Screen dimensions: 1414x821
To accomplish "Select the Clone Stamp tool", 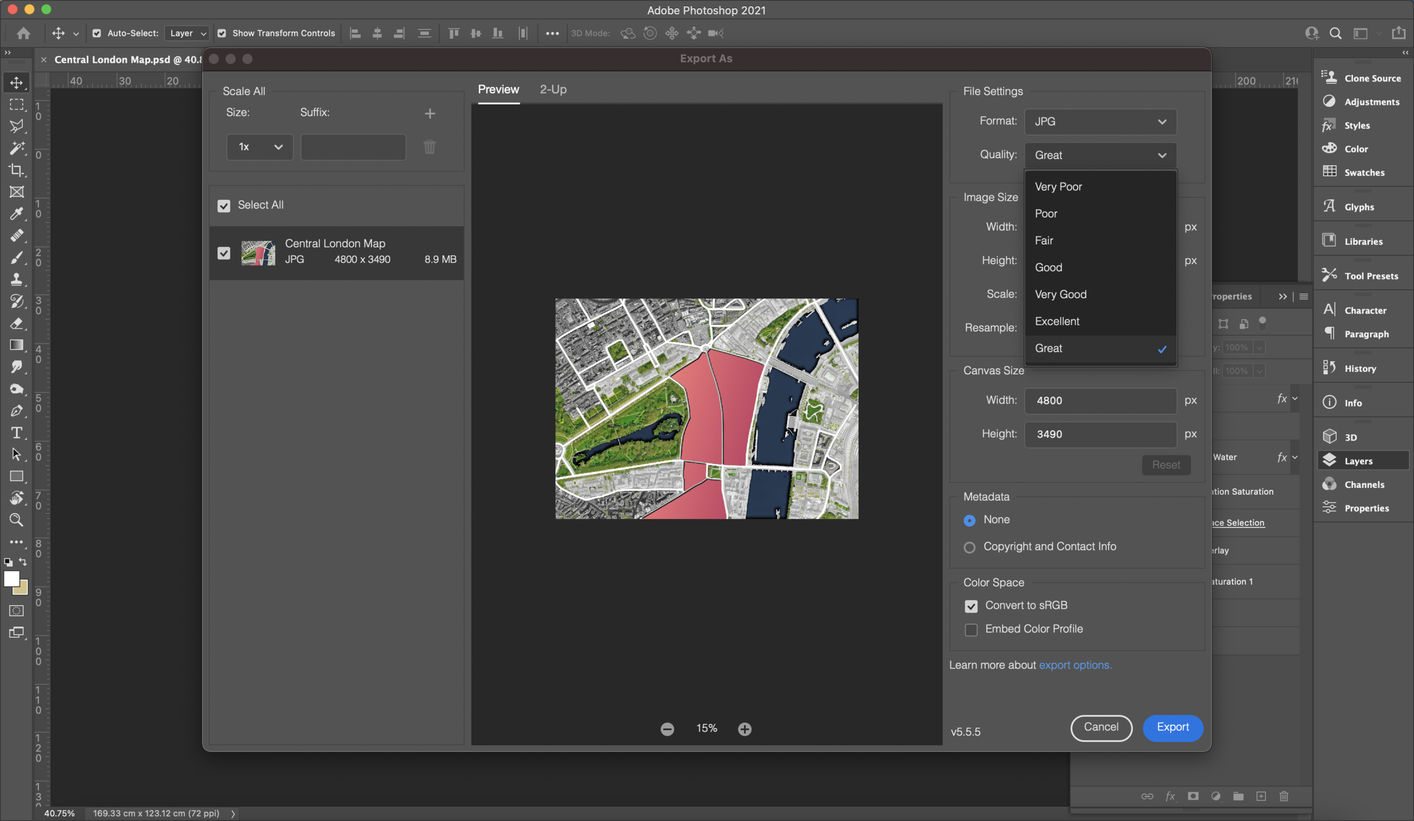I will pyautogui.click(x=16, y=279).
